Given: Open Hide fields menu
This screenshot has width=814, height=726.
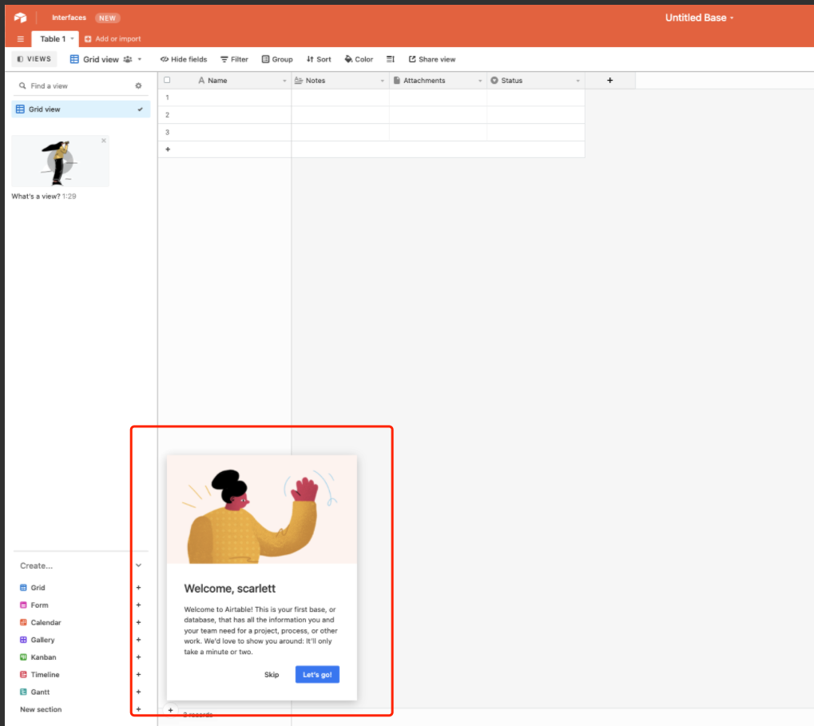Looking at the screenshot, I should 184,59.
